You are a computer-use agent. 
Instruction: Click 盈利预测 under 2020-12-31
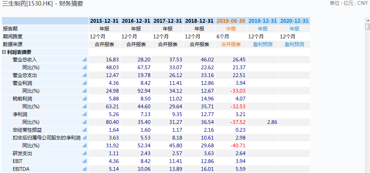(294, 44)
